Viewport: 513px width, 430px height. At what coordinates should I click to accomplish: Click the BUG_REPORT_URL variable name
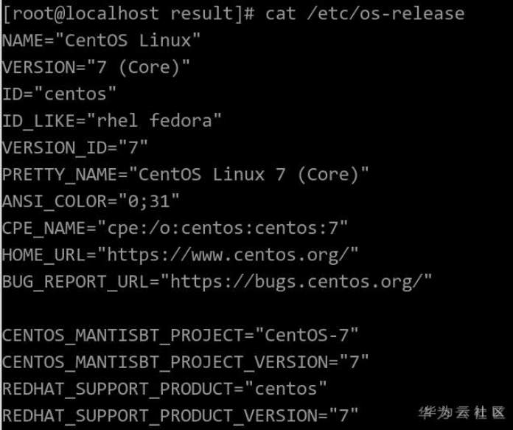(80, 281)
